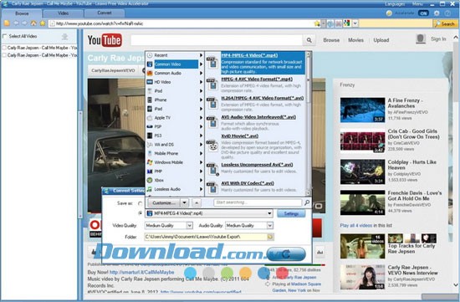460x302 pixels.
Task: Open the address bar history dropdown
Action: [x=324, y=23]
